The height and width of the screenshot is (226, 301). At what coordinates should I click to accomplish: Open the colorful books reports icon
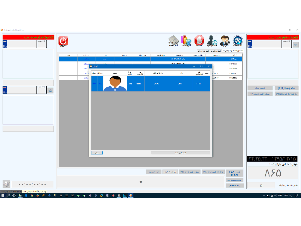tap(186, 41)
